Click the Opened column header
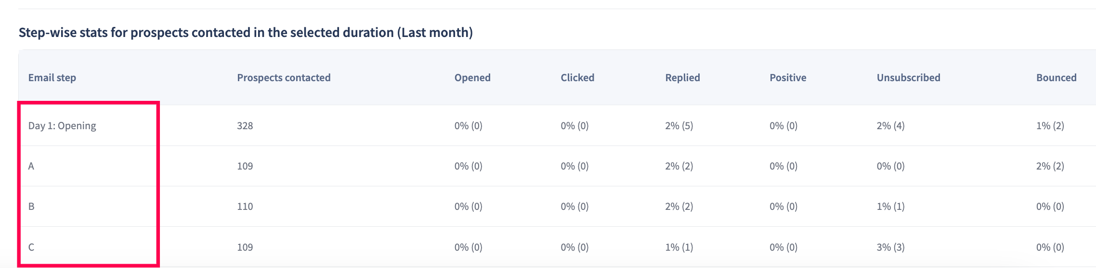 point(472,78)
